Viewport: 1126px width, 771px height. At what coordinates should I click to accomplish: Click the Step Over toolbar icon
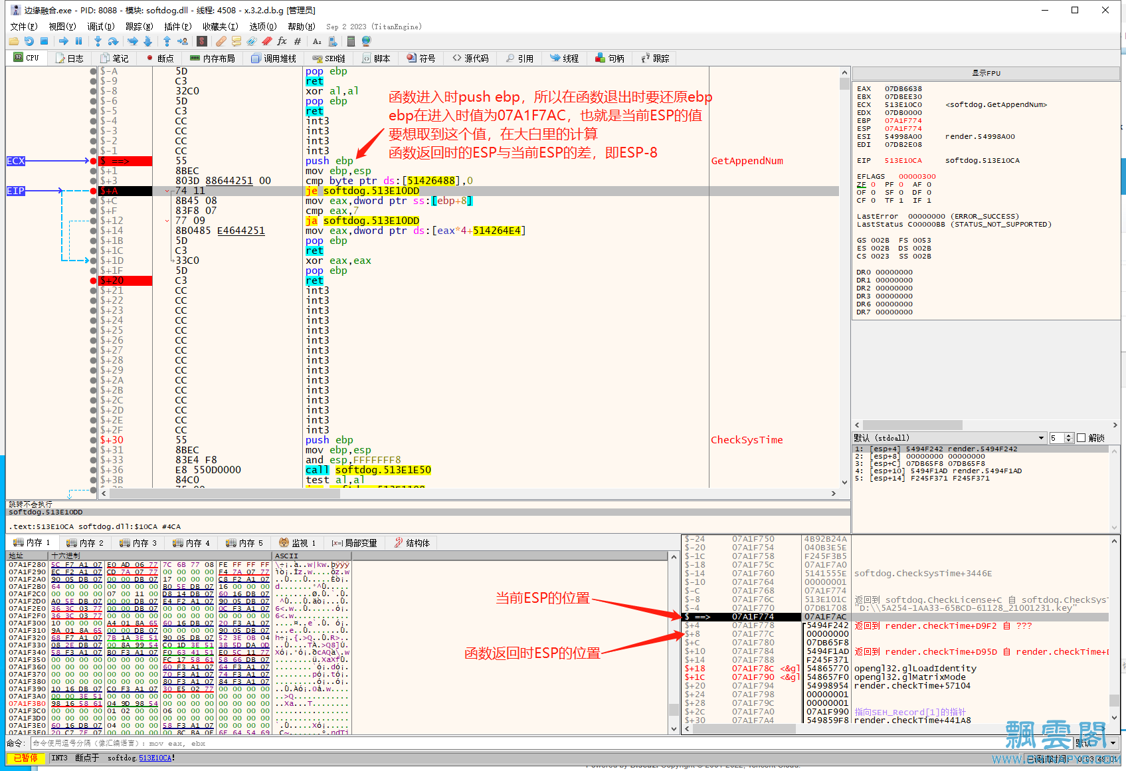point(113,41)
